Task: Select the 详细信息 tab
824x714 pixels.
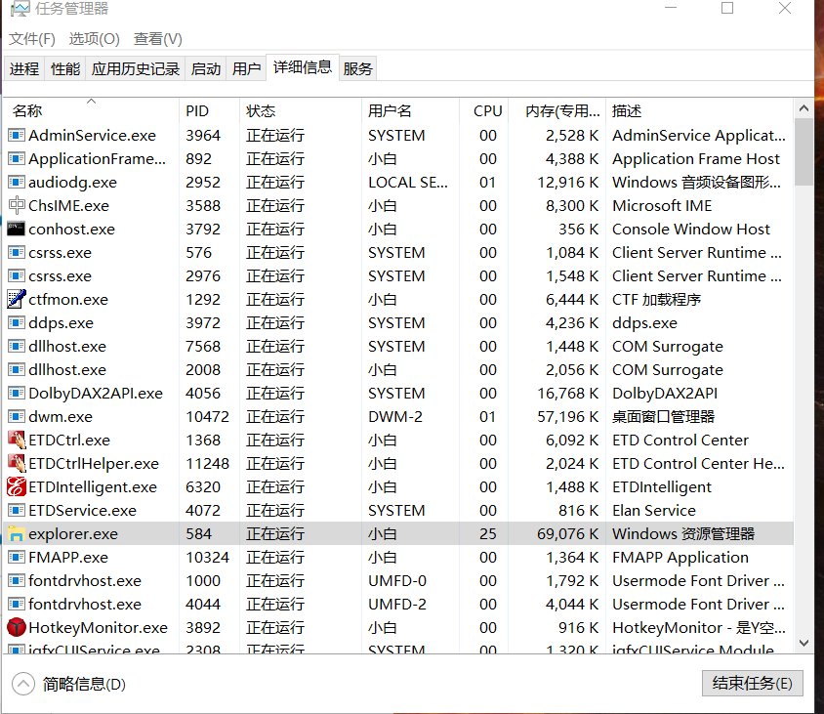Action: click(x=303, y=67)
